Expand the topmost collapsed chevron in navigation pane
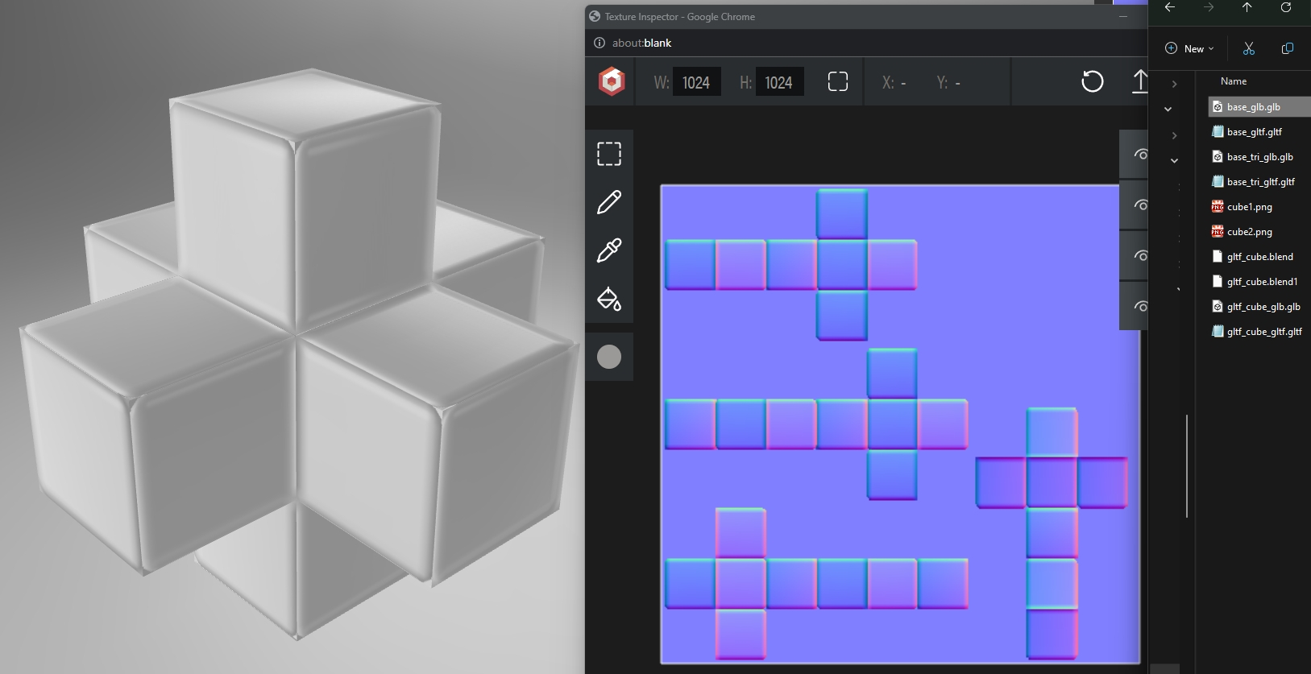 tap(1174, 84)
